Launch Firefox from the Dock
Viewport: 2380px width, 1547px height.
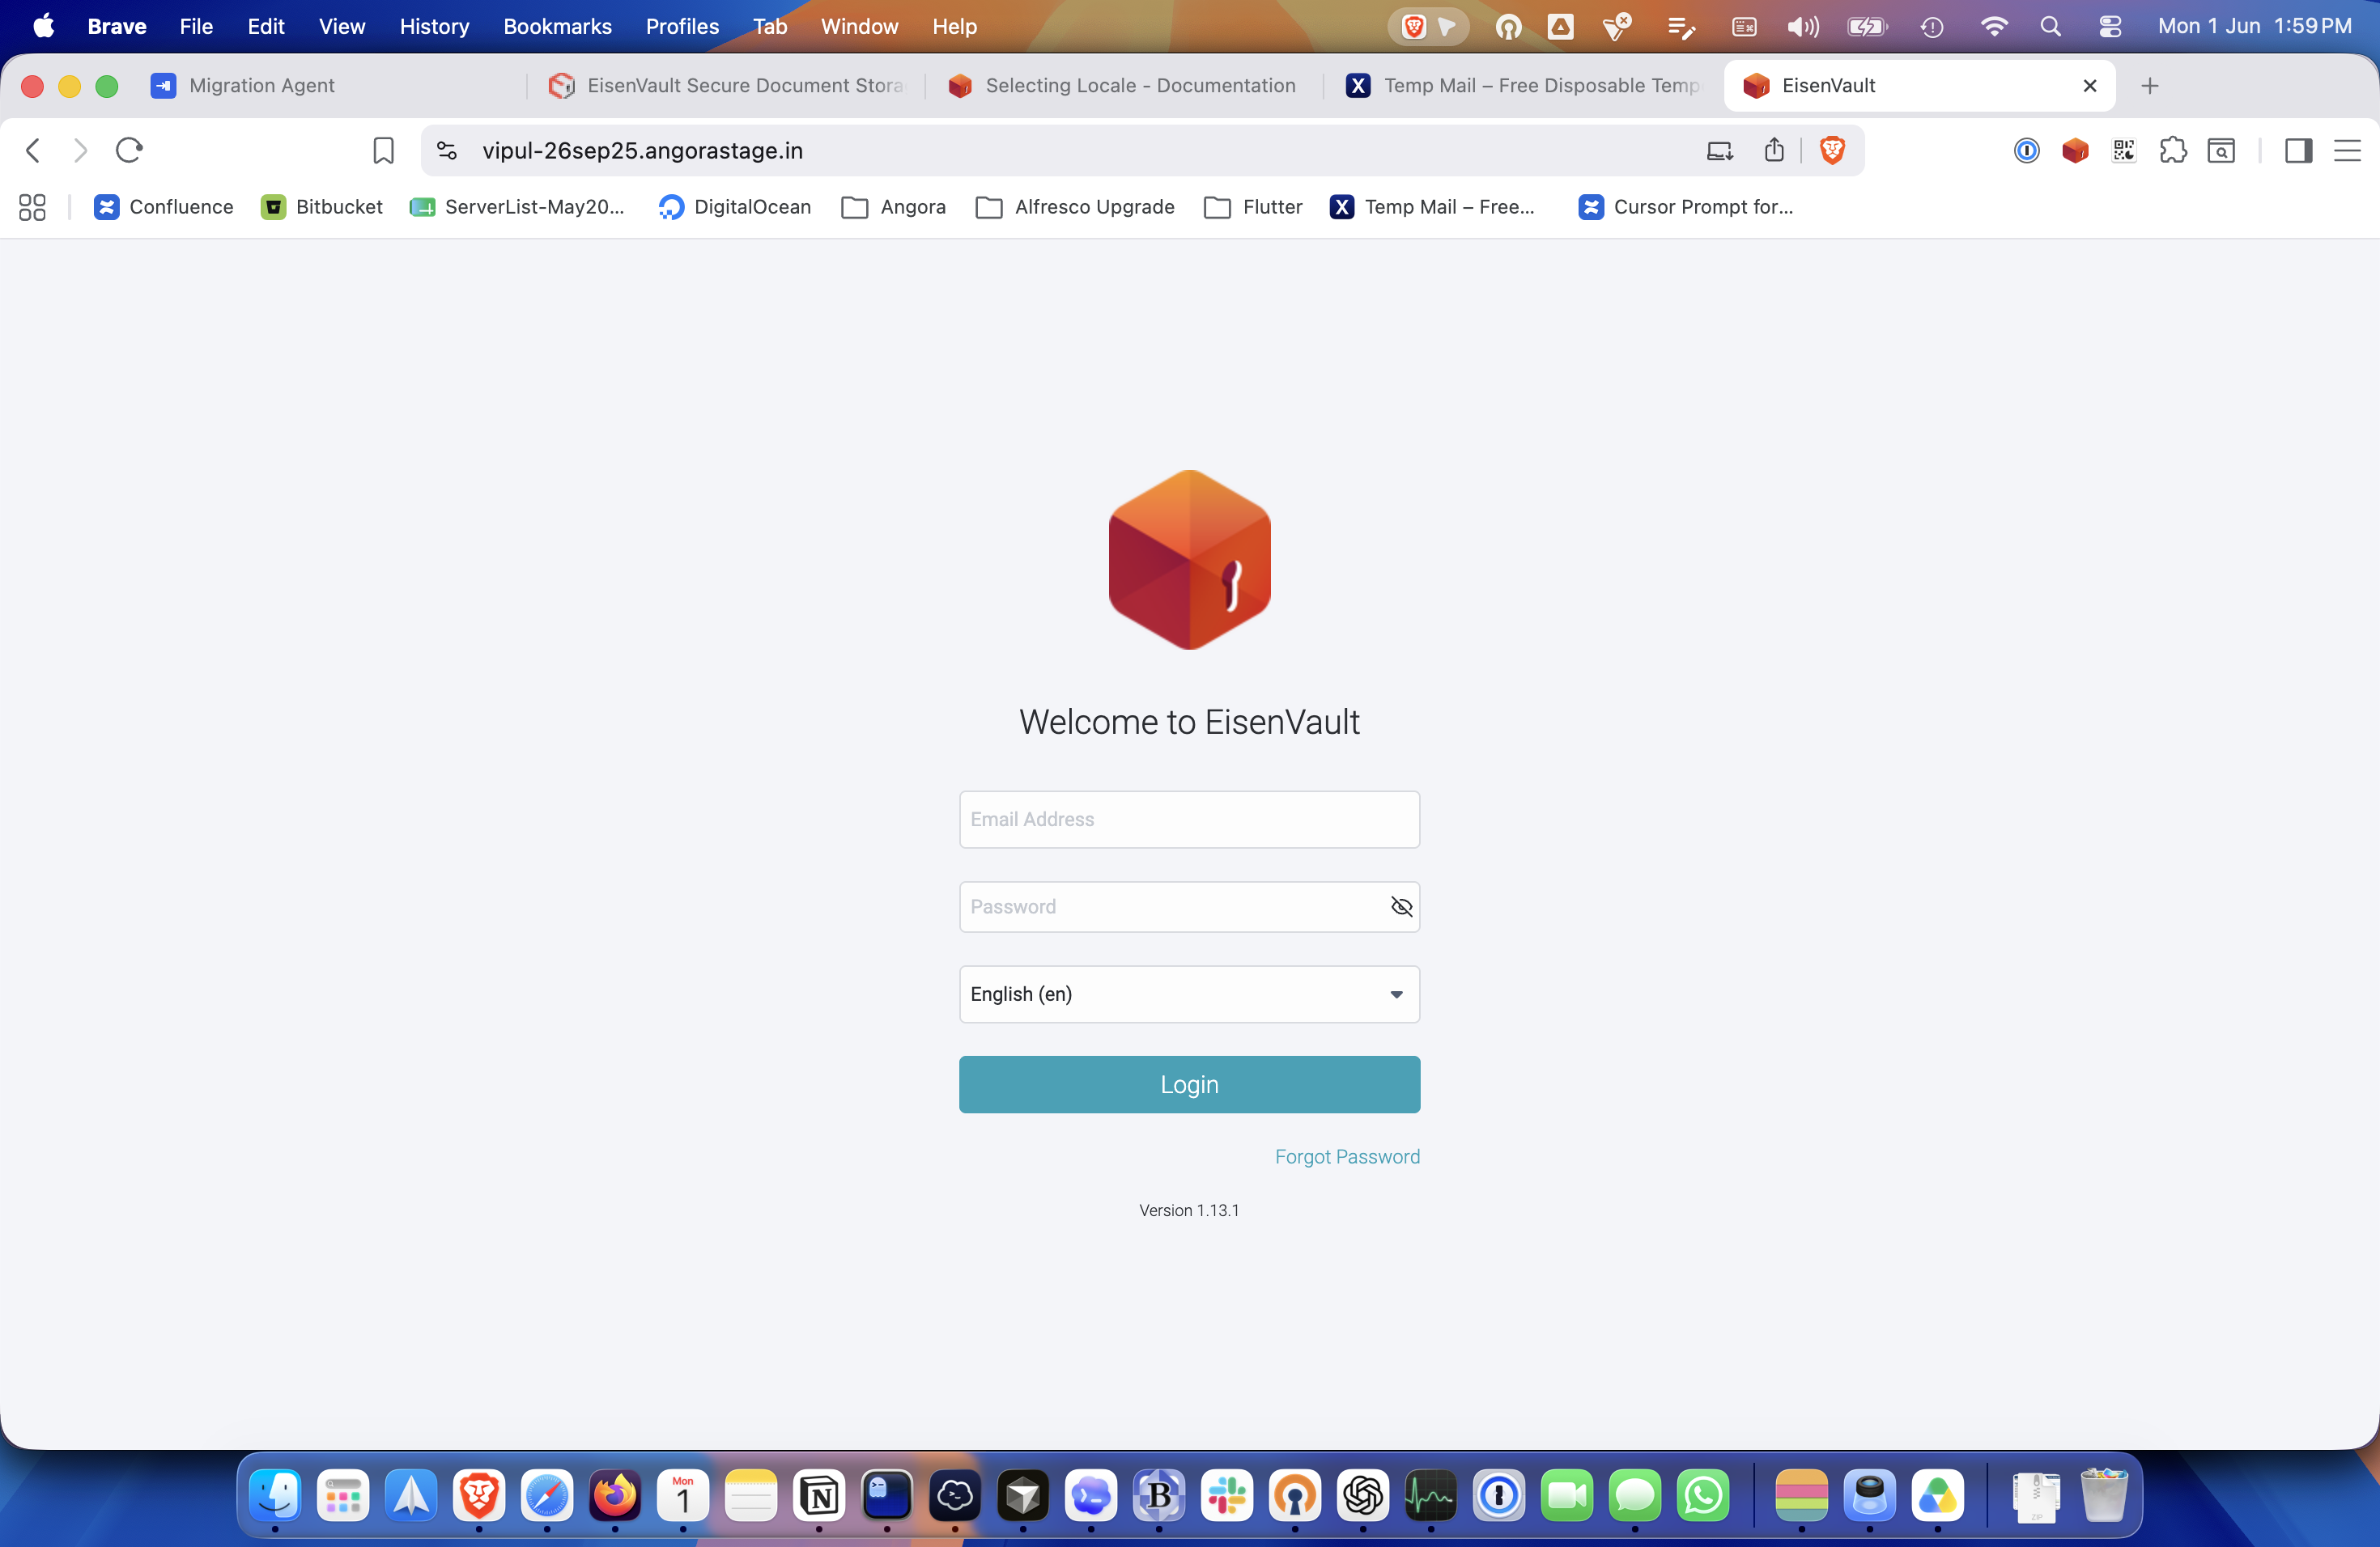point(615,1496)
